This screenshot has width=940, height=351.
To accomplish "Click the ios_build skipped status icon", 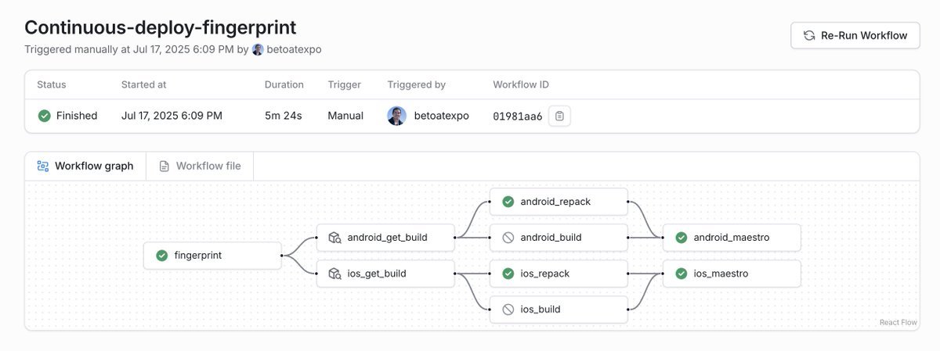I will click(x=508, y=310).
